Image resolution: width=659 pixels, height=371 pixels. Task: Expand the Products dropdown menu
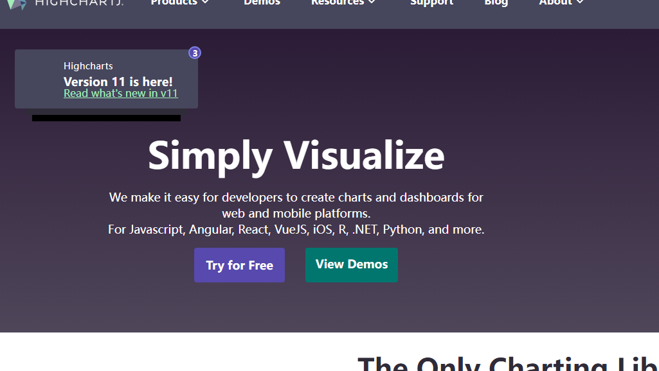[x=179, y=3]
